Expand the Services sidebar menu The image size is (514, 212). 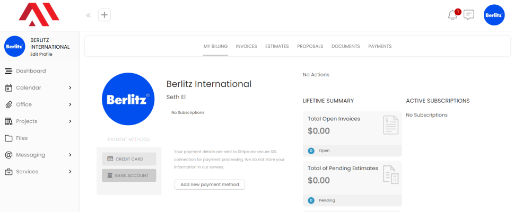[70, 172]
